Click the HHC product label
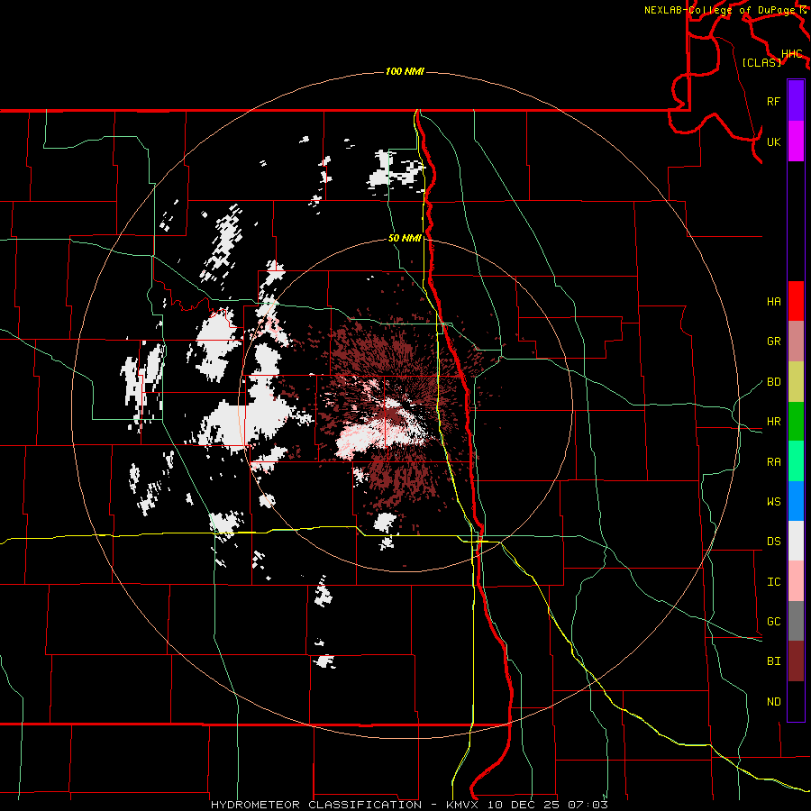 pyautogui.click(x=791, y=54)
